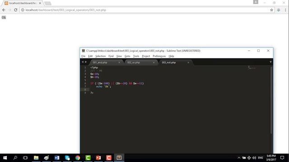
Task: Close the 003_not.php tab
Action: coord(188,63)
